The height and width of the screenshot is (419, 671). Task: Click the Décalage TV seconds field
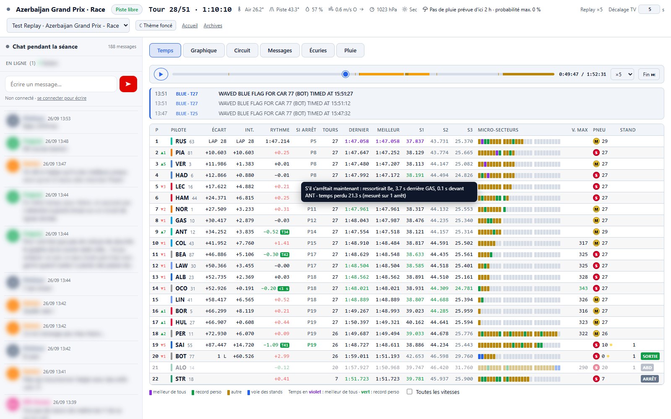tap(649, 9)
